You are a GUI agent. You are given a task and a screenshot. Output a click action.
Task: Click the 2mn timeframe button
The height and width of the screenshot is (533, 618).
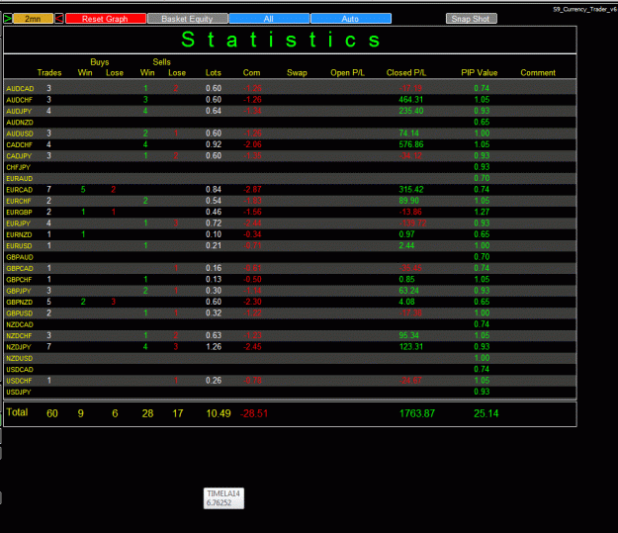(x=33, y=19)
